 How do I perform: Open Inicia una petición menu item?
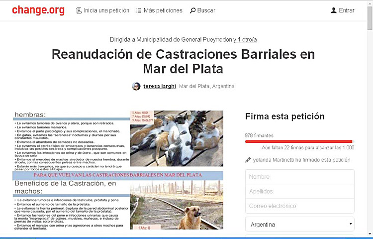(106, 10)
